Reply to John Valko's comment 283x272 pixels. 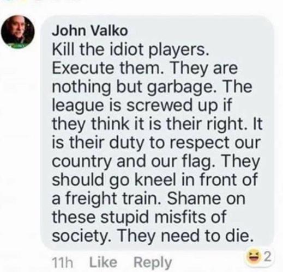pos(153,263)
